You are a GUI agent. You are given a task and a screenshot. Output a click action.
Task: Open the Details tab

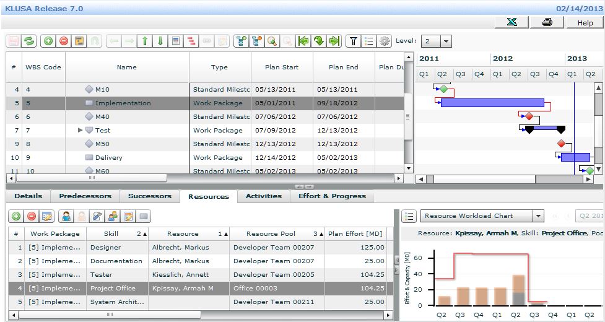coord(28,196)
